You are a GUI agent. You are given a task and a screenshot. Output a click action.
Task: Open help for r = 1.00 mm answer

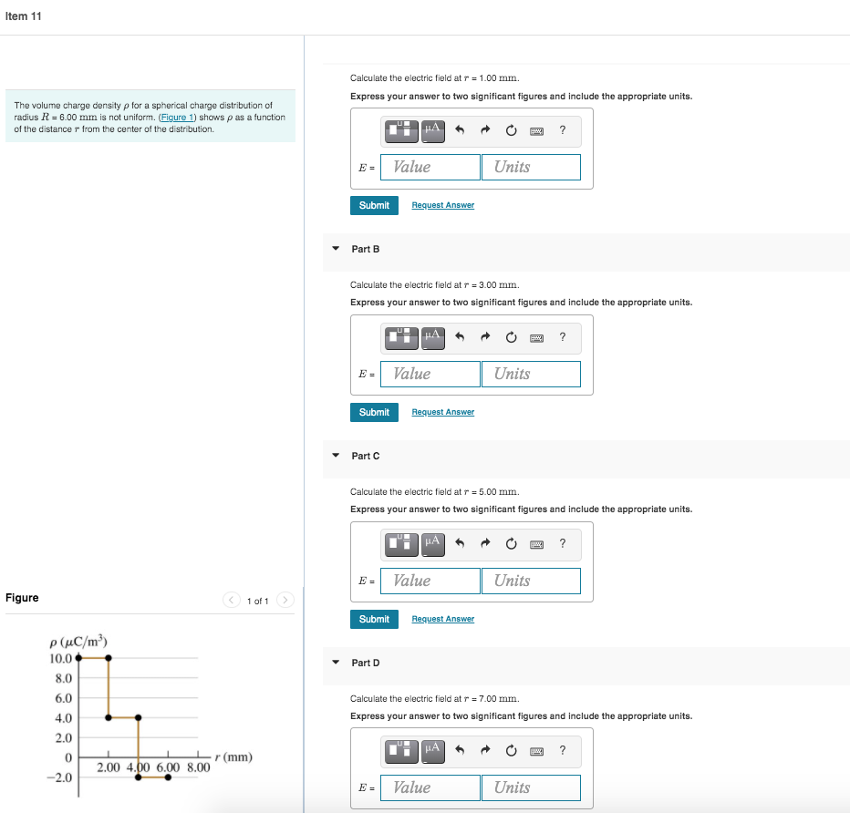[563, 130]
